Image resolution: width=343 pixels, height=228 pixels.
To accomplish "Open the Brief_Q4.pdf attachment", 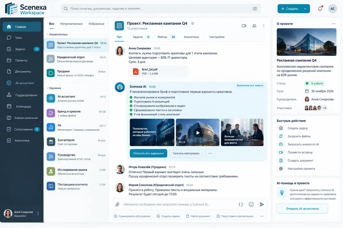I will pos(159,71).
